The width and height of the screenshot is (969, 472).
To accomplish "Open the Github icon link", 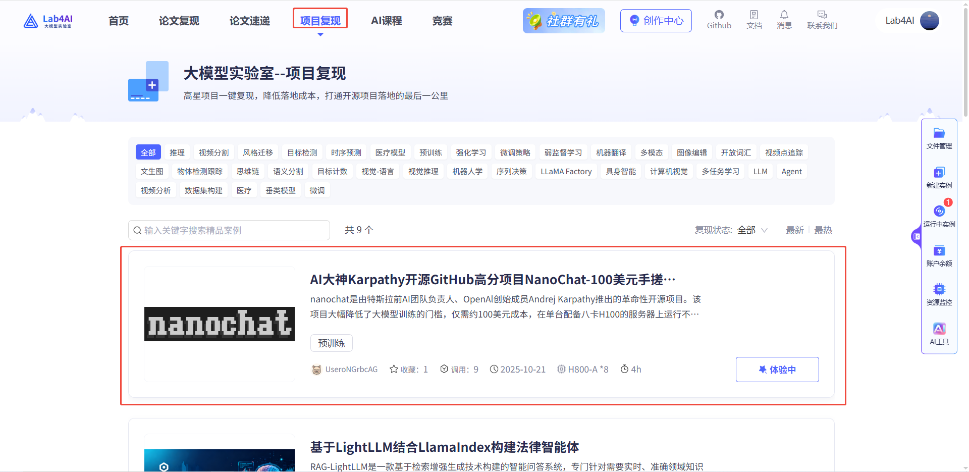I will tap(719, 20).
